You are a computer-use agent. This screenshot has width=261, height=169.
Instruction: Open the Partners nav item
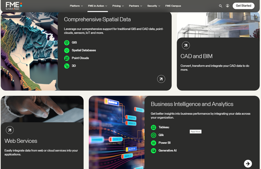pyautogui.click(x=134, y=6)
